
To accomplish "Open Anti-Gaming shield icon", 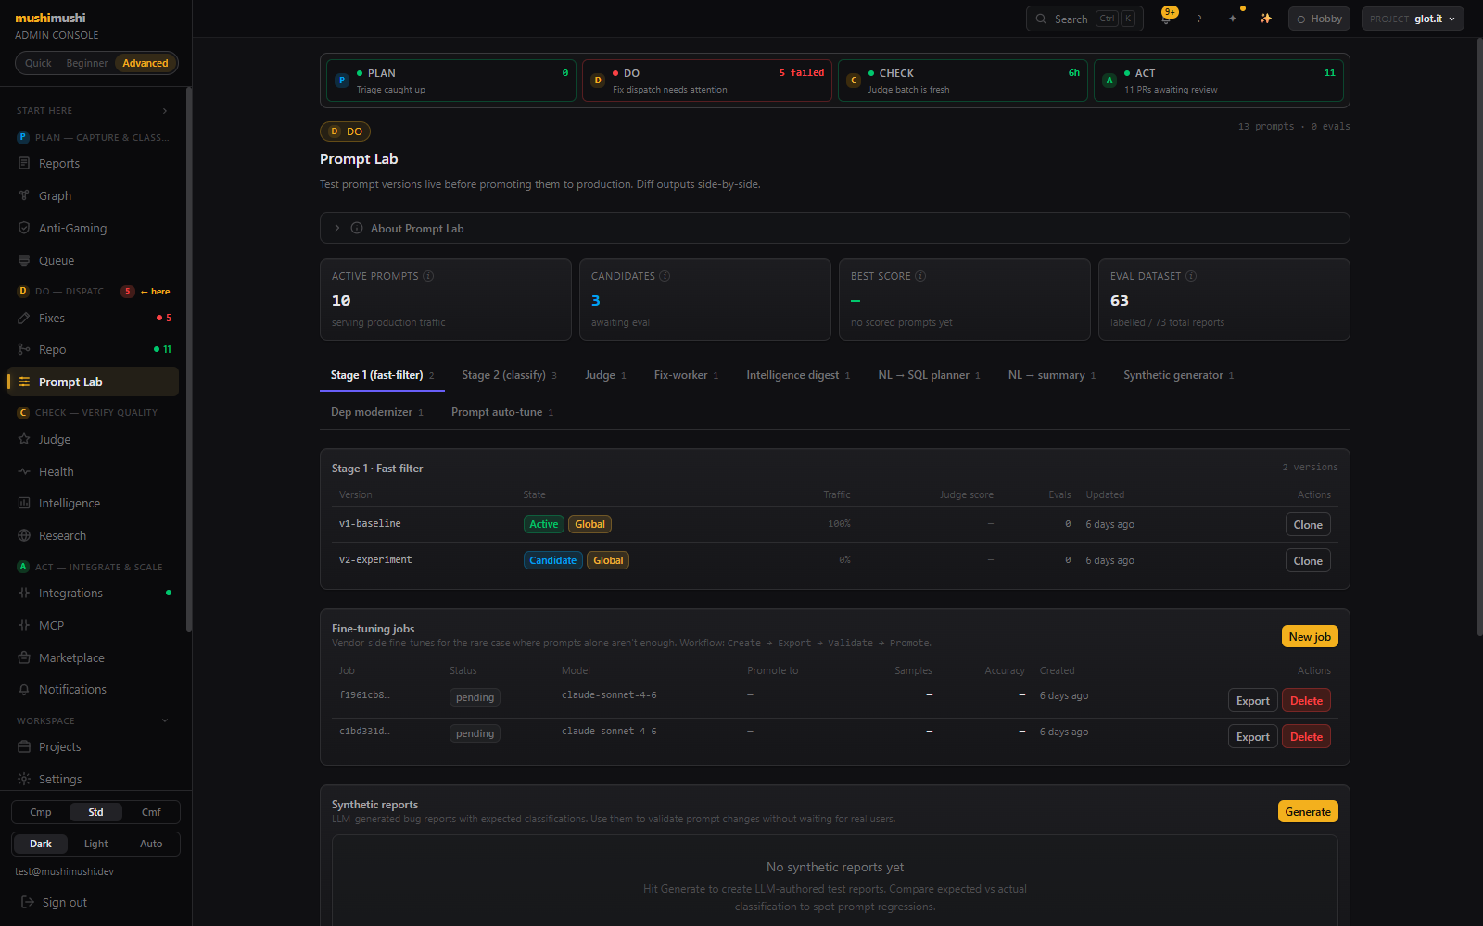I will coord(24,228).
